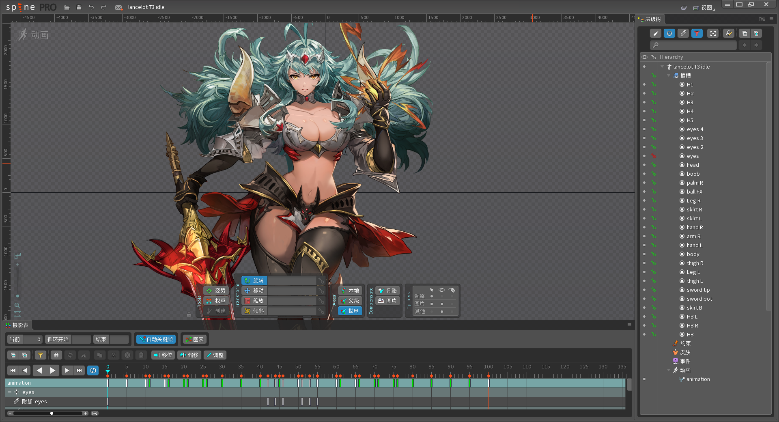Viewport: 779px width, 422px height.
Task: Toggle bones filter in hierarchy toolbar
Action: 656,33
